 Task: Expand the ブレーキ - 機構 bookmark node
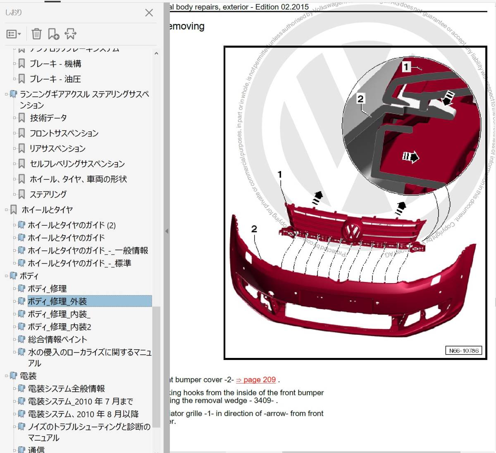[x=14, y=64]
